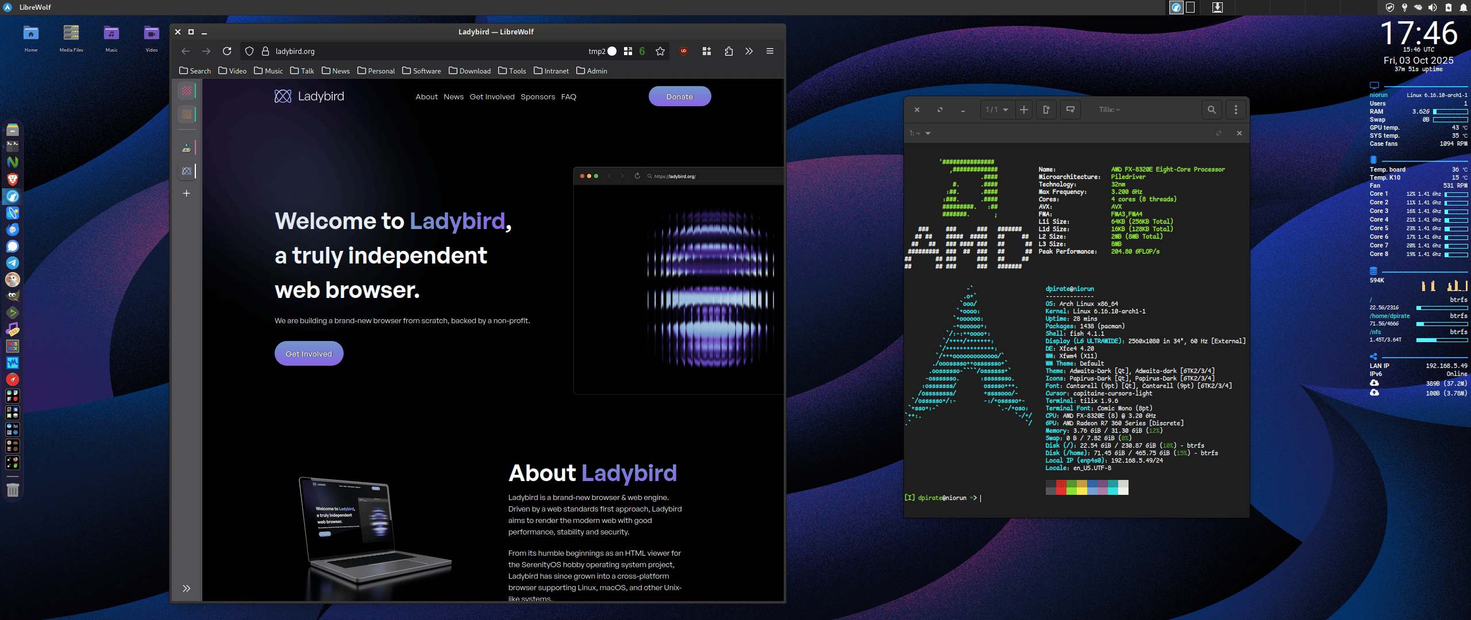Image resolution: width=1471 pixels, height=620 pixels.
Task: Open the Sponsors link in the site navigation
Action: coord(537,96)
